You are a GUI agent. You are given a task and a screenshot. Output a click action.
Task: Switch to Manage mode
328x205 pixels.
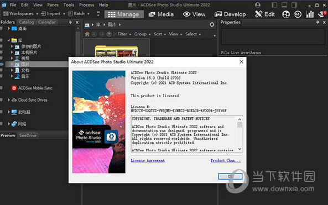[x=124, y=14]
